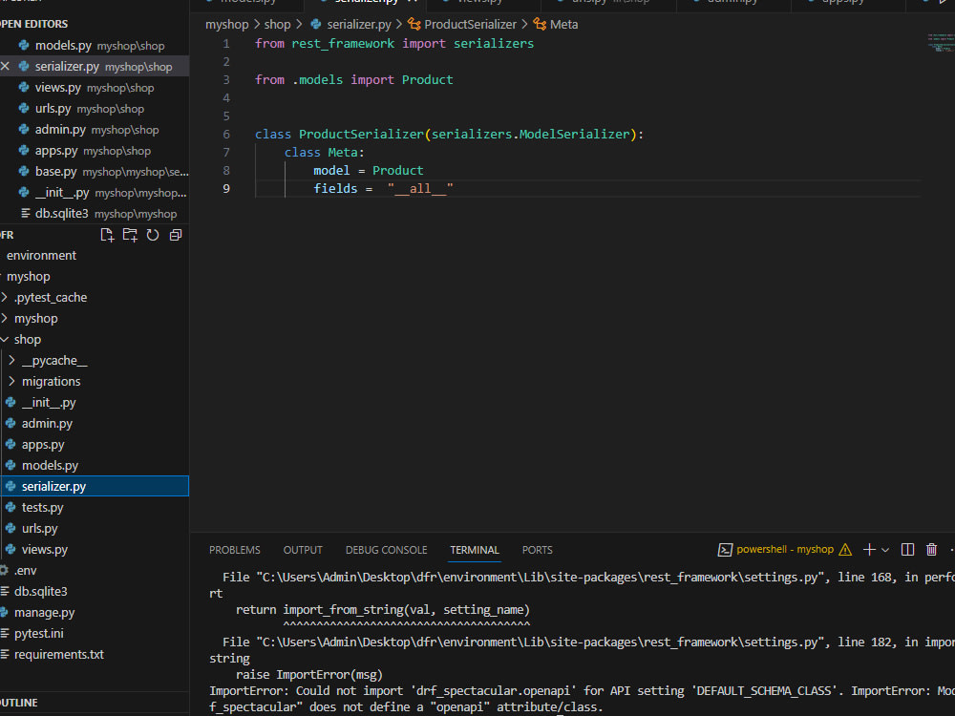Expand the __pycache__ folder

pos(53,361)
